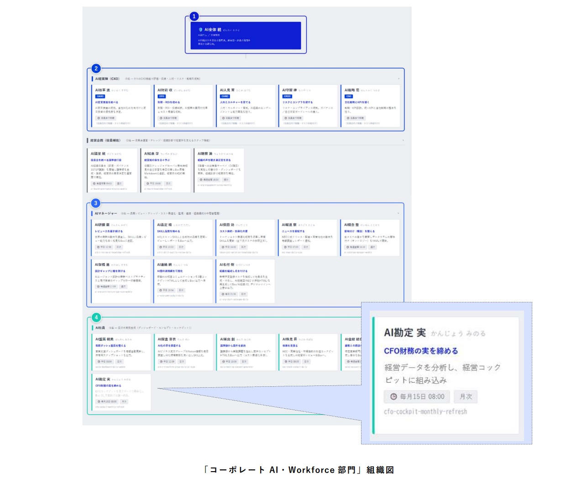Screen dimensions: 577x478
Task: Click the clock icon in AI戦略 司 card
Action: [x=348, y=118]
